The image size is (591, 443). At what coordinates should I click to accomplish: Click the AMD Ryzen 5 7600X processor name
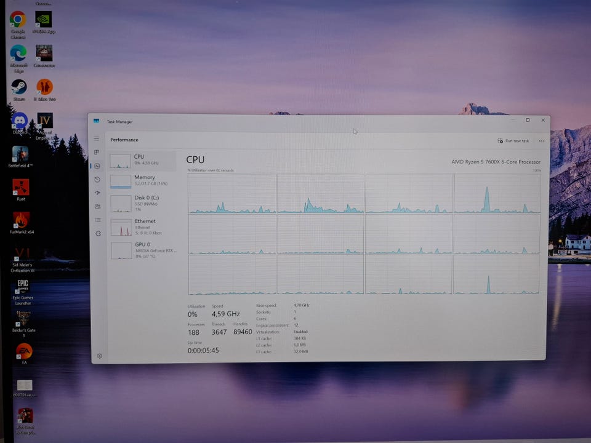[496, 162]
